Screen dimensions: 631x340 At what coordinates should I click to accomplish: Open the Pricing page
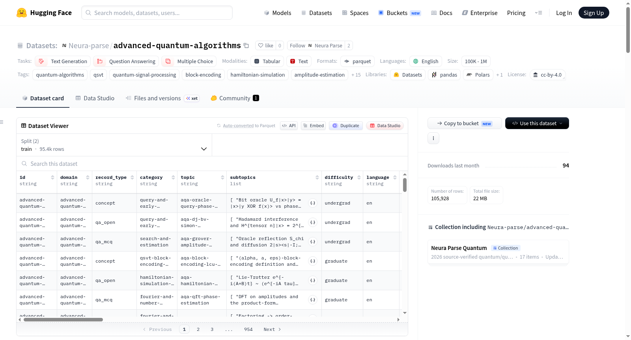[x=516, y=13]
